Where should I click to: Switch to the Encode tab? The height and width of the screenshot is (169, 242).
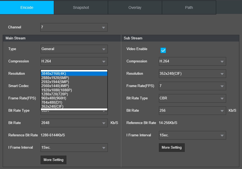point(27,7)
